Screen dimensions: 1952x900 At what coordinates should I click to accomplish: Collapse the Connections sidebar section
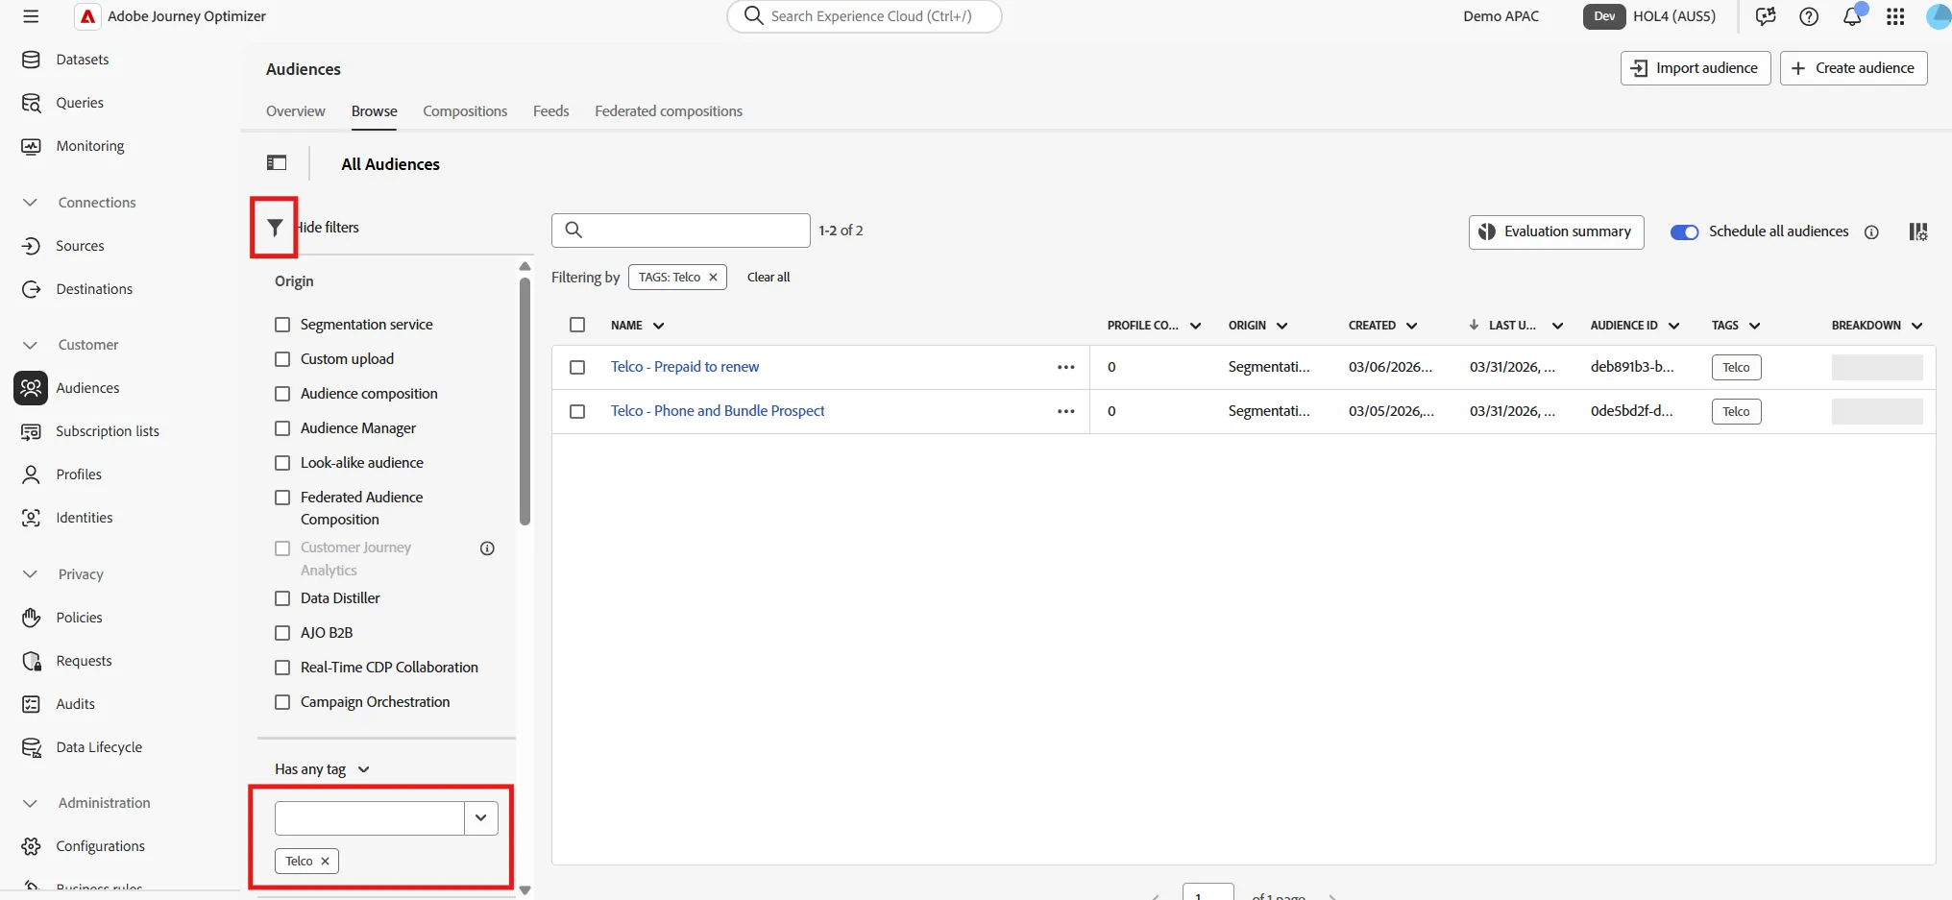point(31,203)
